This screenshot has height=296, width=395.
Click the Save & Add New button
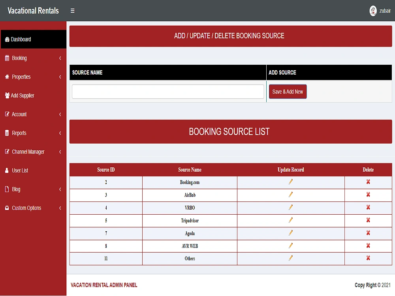(x=288, y=92)
